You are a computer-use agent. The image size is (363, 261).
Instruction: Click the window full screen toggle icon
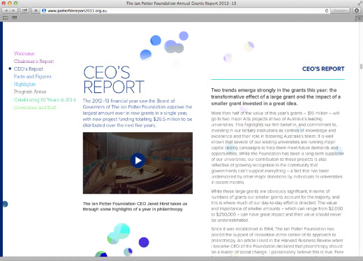(x=360, y=3)
